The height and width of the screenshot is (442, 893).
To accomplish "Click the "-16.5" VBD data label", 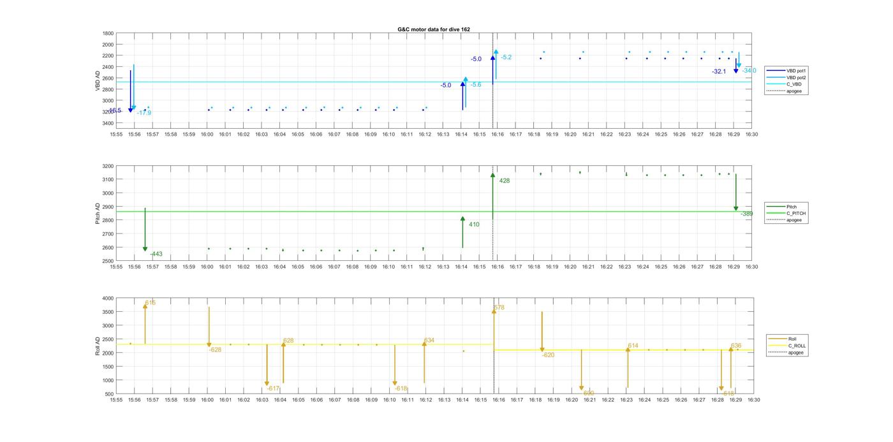I will (x=114, y=110).
